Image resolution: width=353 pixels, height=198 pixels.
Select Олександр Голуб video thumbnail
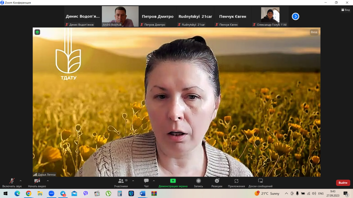point(270,16)
